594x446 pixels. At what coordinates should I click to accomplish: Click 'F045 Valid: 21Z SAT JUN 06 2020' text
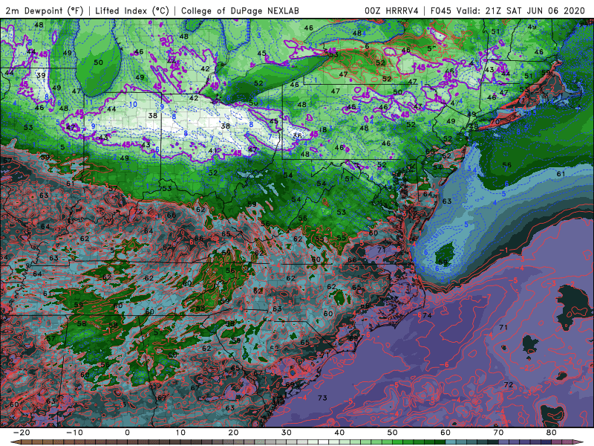pos(508,10)
